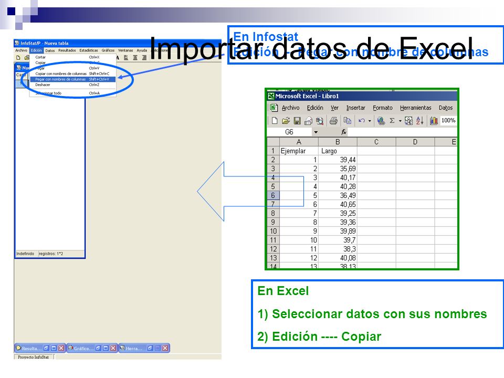Open the Resultados menu in InfoStat
Image resolution: width=504 pixels, height=378 pixels.
coord(67,50)
